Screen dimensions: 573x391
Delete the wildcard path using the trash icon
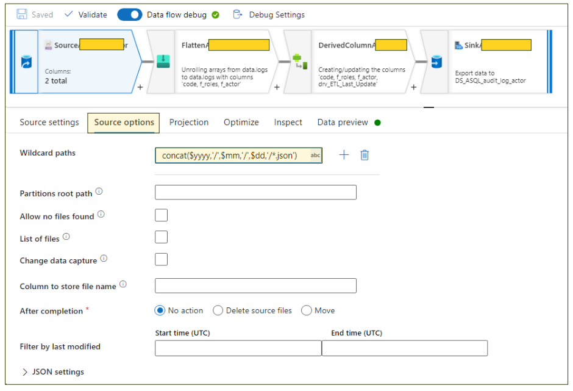tap(365, 156)
